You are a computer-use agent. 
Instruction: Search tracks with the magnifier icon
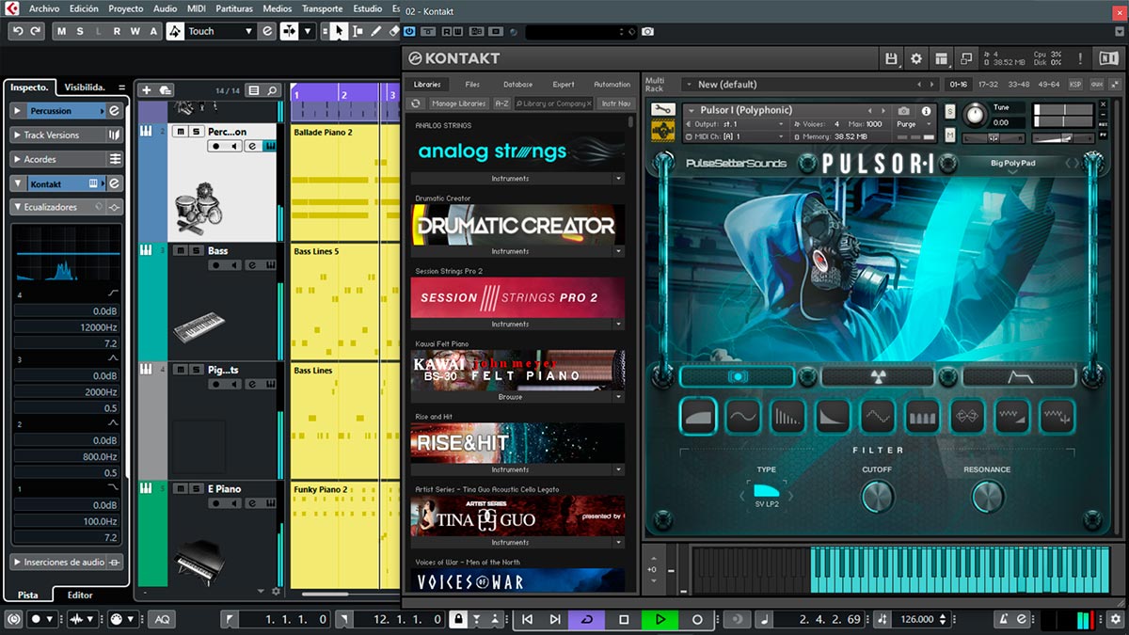click(273, 90)
